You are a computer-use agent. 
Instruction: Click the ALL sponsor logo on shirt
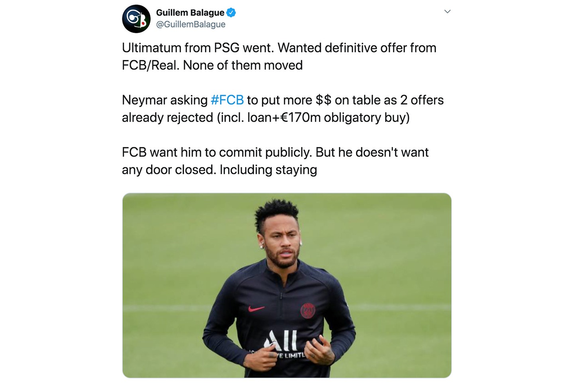(x=285, y=340)
